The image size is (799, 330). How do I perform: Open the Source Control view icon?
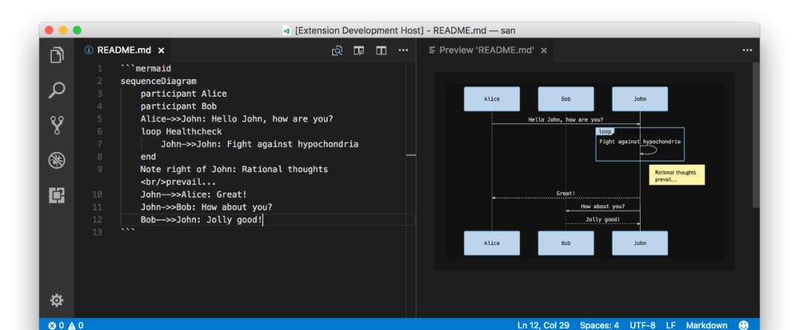point(56,125)
